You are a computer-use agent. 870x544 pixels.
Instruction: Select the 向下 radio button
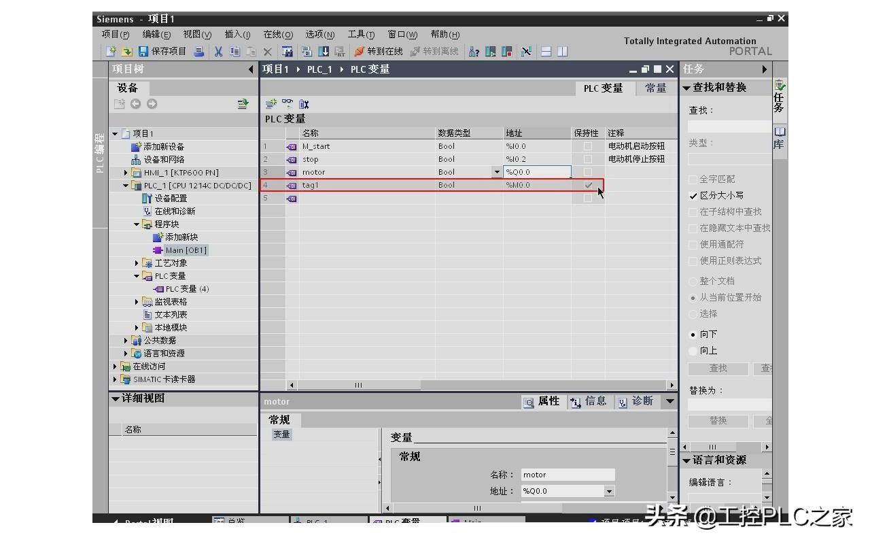[x=693, y=335]
